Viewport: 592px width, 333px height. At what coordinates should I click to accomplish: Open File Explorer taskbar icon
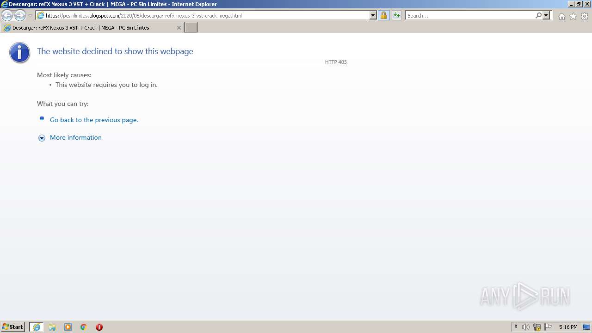point(52,327)
